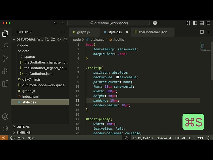Collapse the code folder

click(x=17, y=45)
